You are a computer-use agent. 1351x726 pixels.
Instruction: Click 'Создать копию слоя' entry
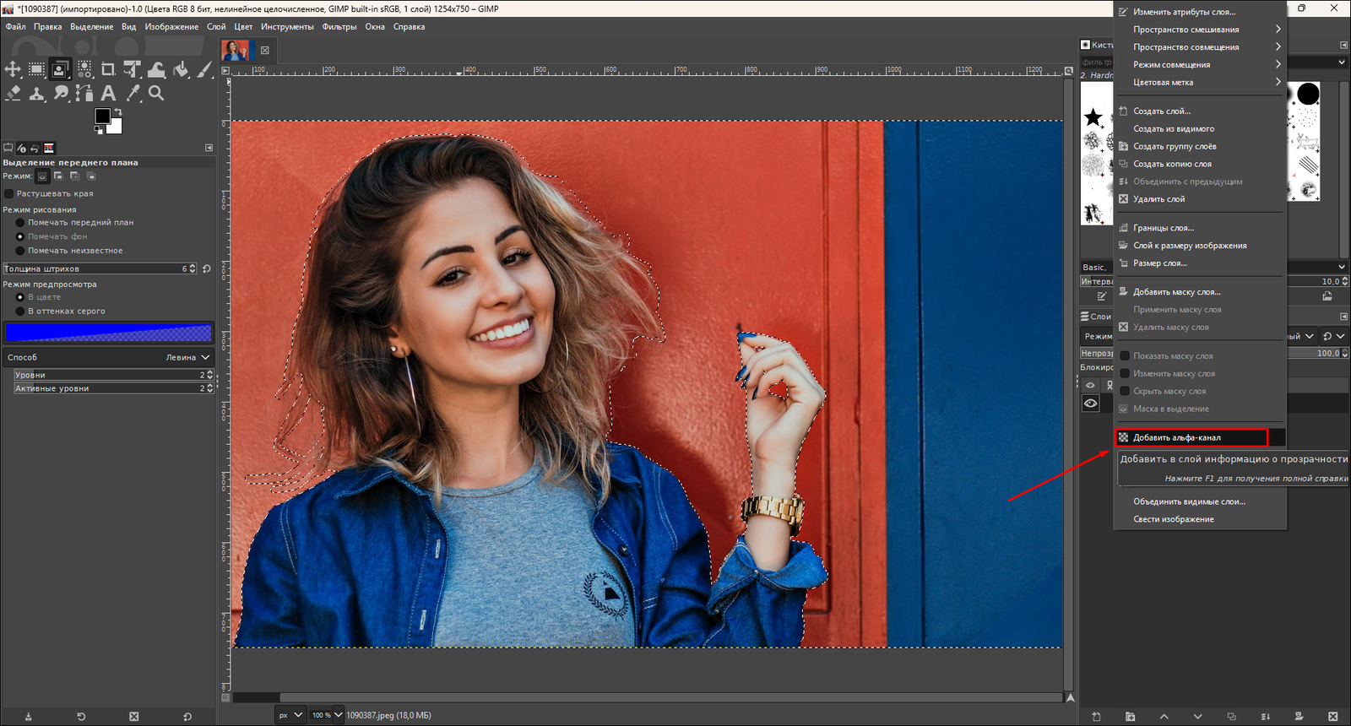1200,164
